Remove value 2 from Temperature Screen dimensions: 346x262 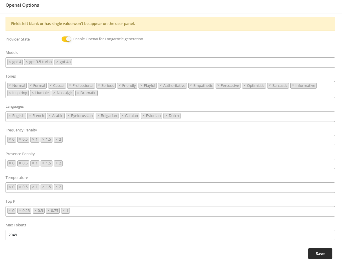56,187
